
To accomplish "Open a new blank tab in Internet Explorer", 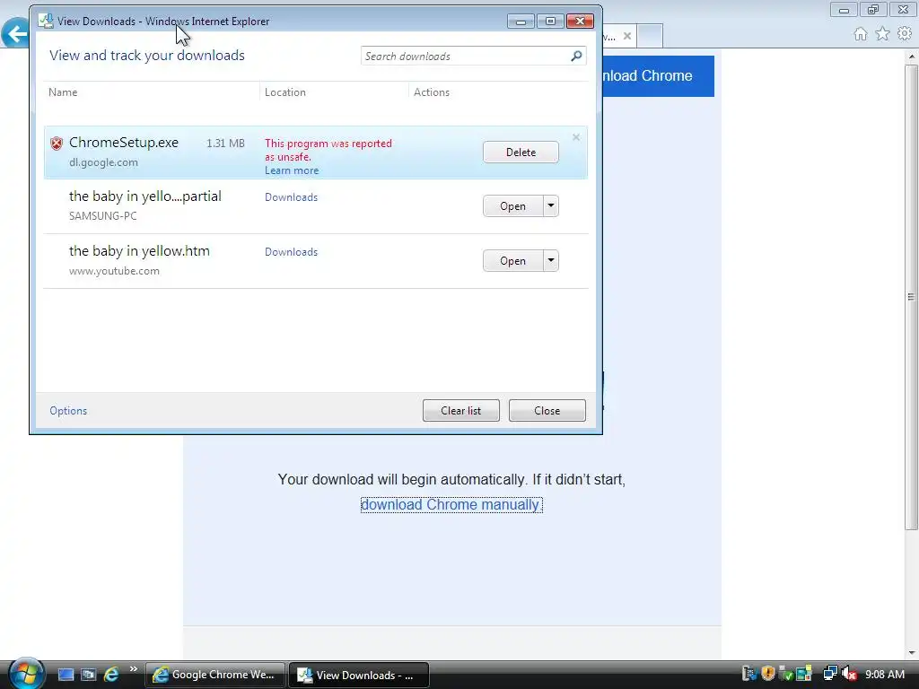I will point(650,36).
